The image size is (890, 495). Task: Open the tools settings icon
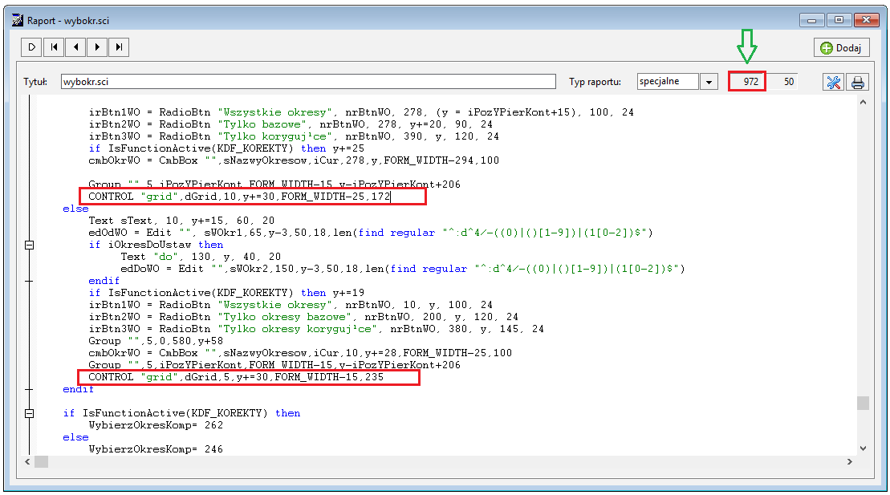click(833, 83)
